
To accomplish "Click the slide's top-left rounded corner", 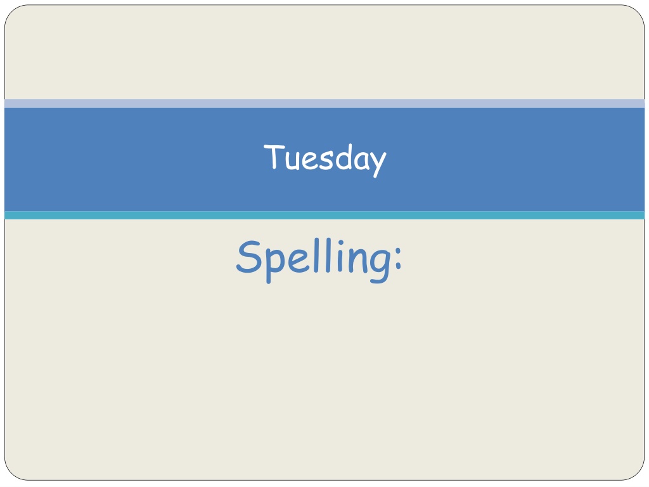I will (15, 15).
